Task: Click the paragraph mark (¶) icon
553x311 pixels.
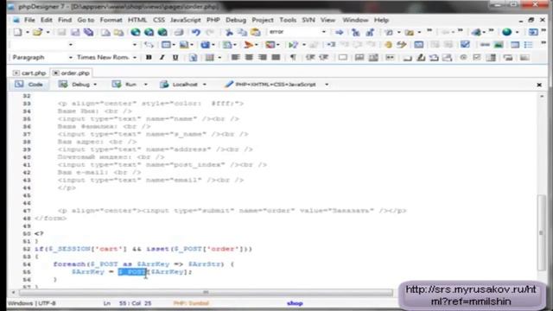Action: tap(293, 58)
